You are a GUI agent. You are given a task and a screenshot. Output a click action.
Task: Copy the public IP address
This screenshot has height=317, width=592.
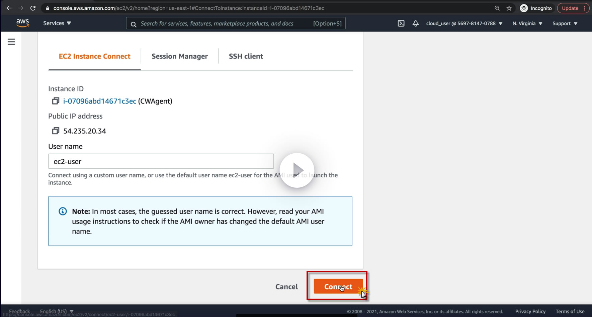tap(56, 131)
